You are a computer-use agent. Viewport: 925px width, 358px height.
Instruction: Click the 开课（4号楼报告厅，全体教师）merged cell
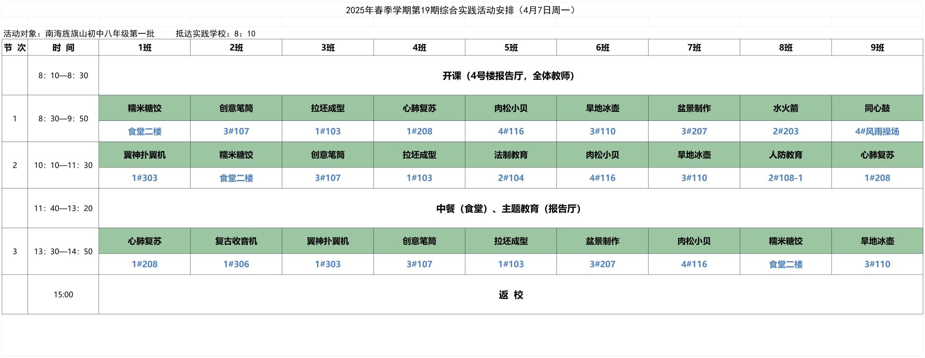510,75
